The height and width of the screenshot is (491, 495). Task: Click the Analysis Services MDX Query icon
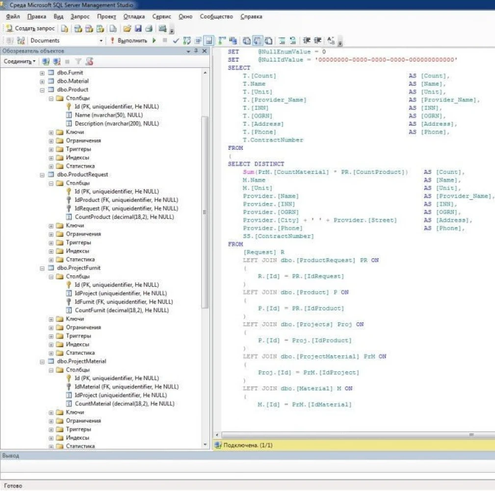(x=78, y=29)
